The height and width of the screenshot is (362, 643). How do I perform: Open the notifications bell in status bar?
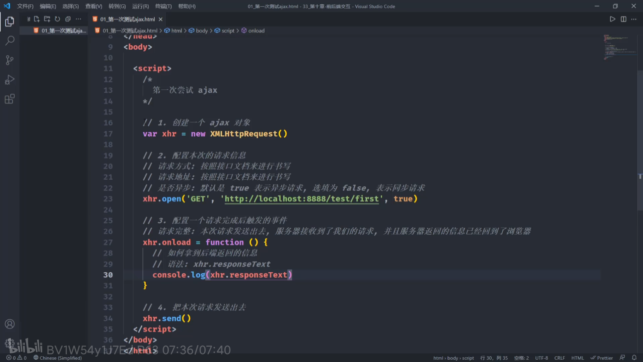pyautogui.click(x=634, y=358)
